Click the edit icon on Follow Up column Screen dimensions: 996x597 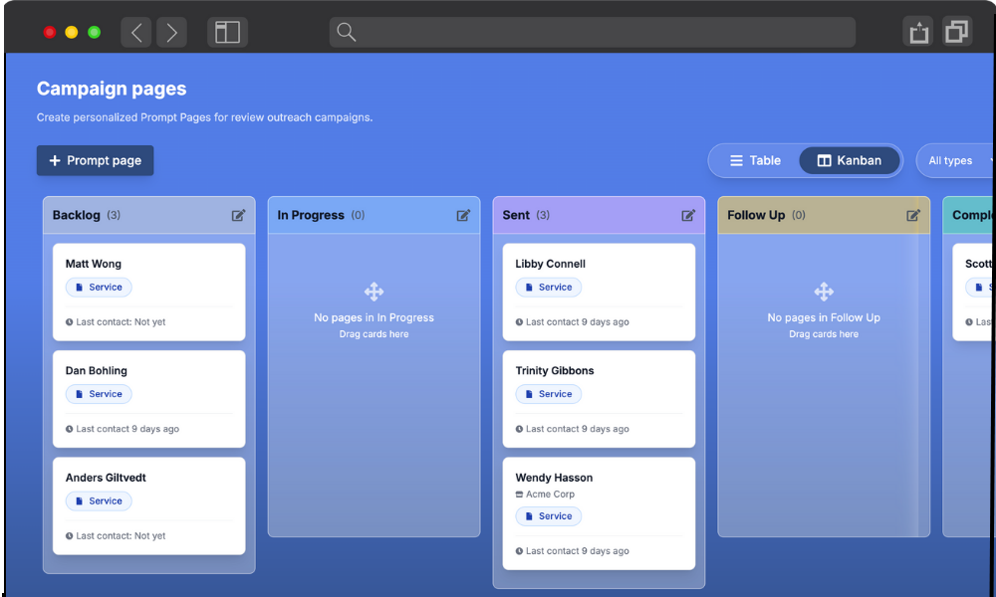pos(913,214)
